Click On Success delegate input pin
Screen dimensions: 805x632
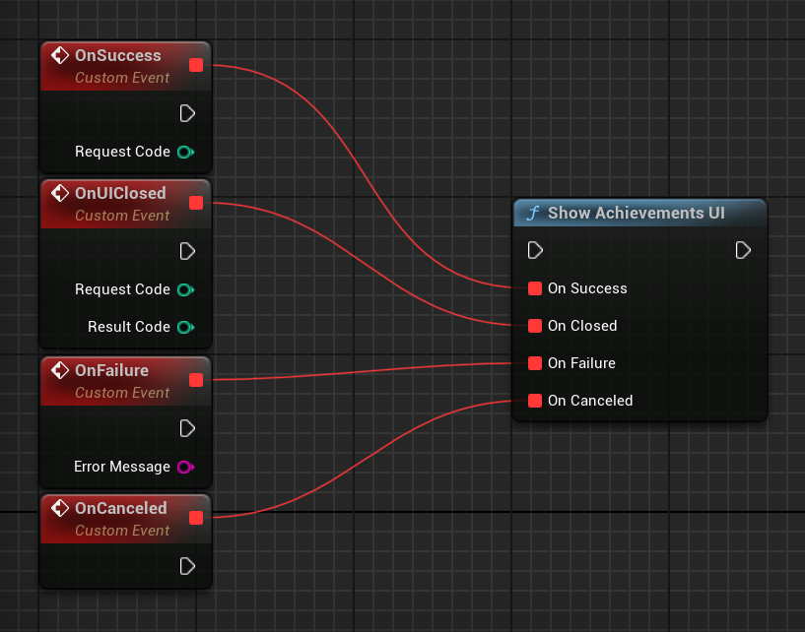[535, 288]
